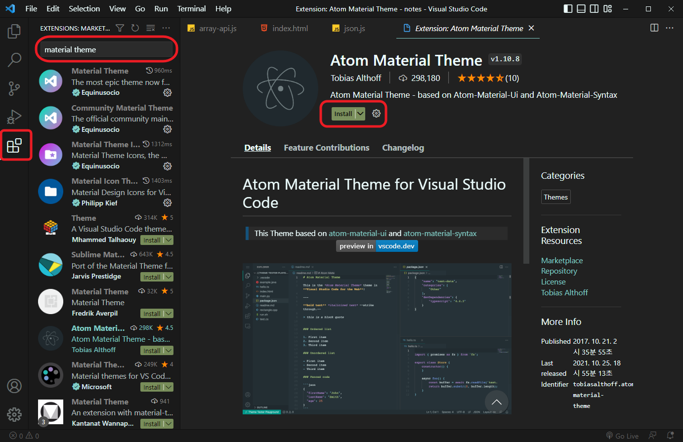683x442 pixels.
Task: Install the Atom Material Theme extension
Action: 343,114
